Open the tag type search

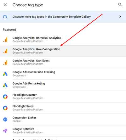click(120, 5)
